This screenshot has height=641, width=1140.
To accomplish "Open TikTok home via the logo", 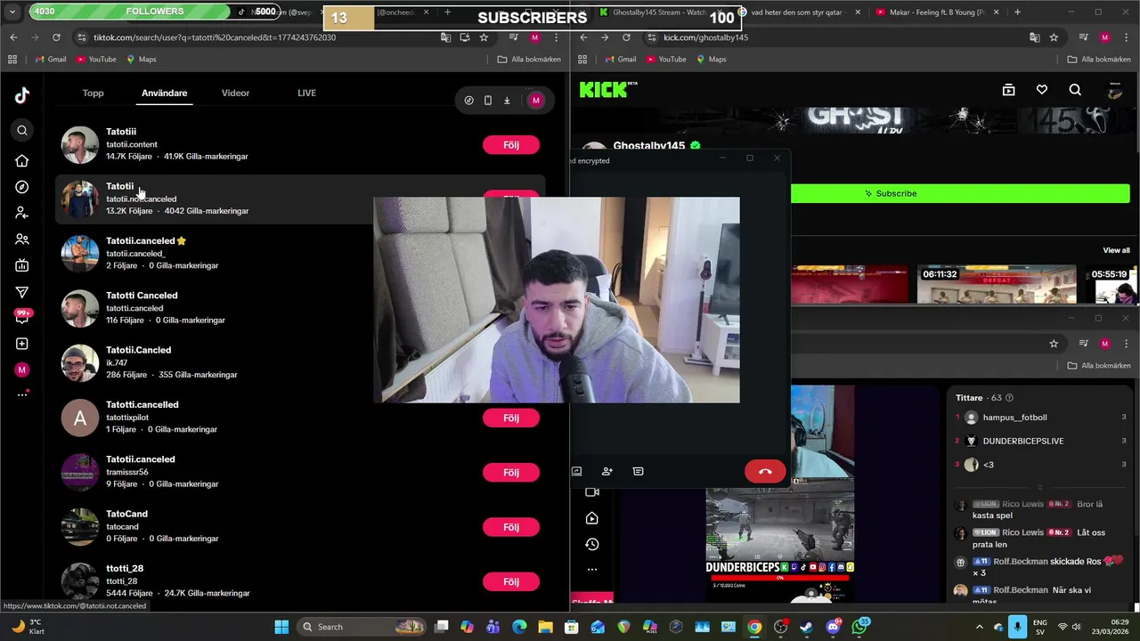I will coord(22,96).
